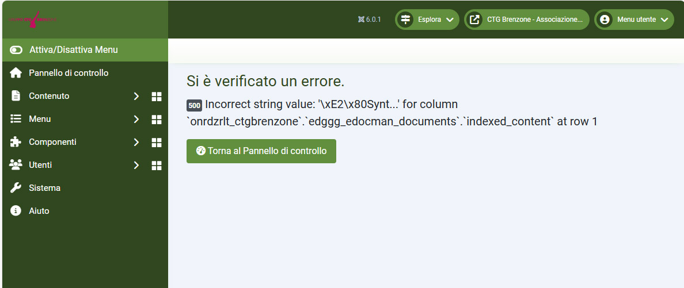Expand the Componenti submenu chevron
The width and height of the screenshot is (684, 288).
click(136, 142)
